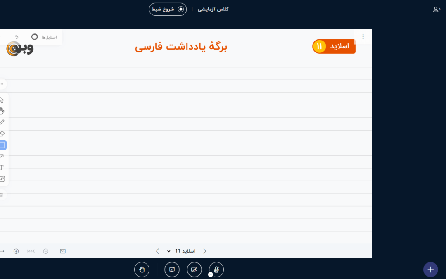Select the arrow pointer selection tool
The width and height of the screenshot is (446, 279).
(2, 100)
